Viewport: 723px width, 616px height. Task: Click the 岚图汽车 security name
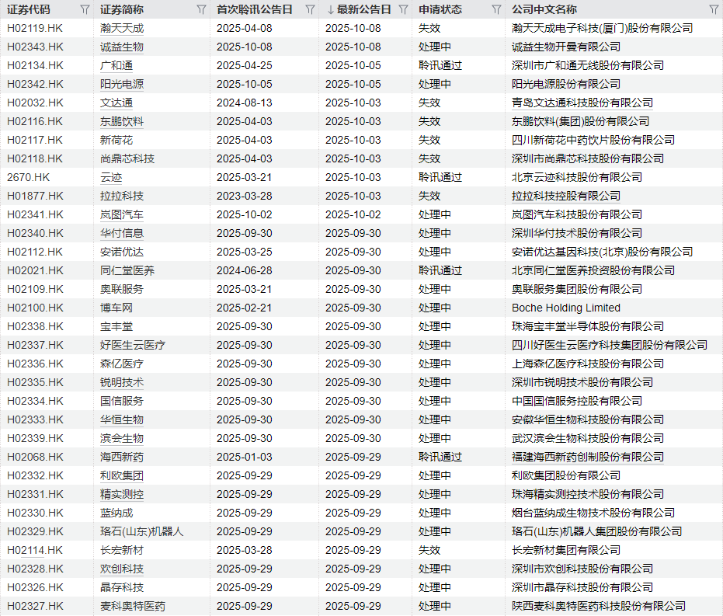pos(122,214)
